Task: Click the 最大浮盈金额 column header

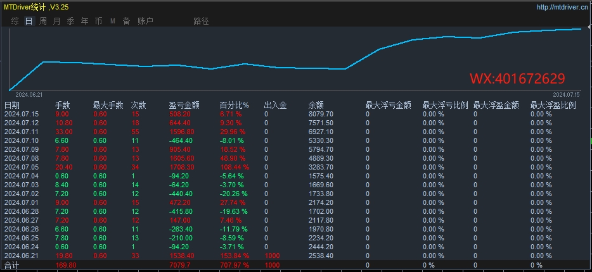Action: (496, 106)
